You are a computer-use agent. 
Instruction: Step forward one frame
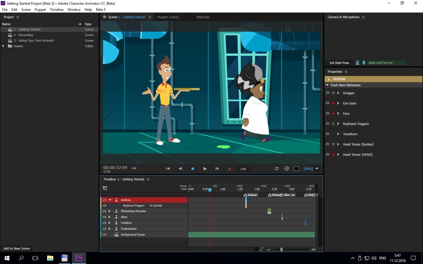[217, 169]
